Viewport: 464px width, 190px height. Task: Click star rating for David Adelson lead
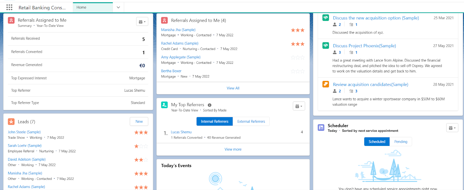click(x=141, y=160)
